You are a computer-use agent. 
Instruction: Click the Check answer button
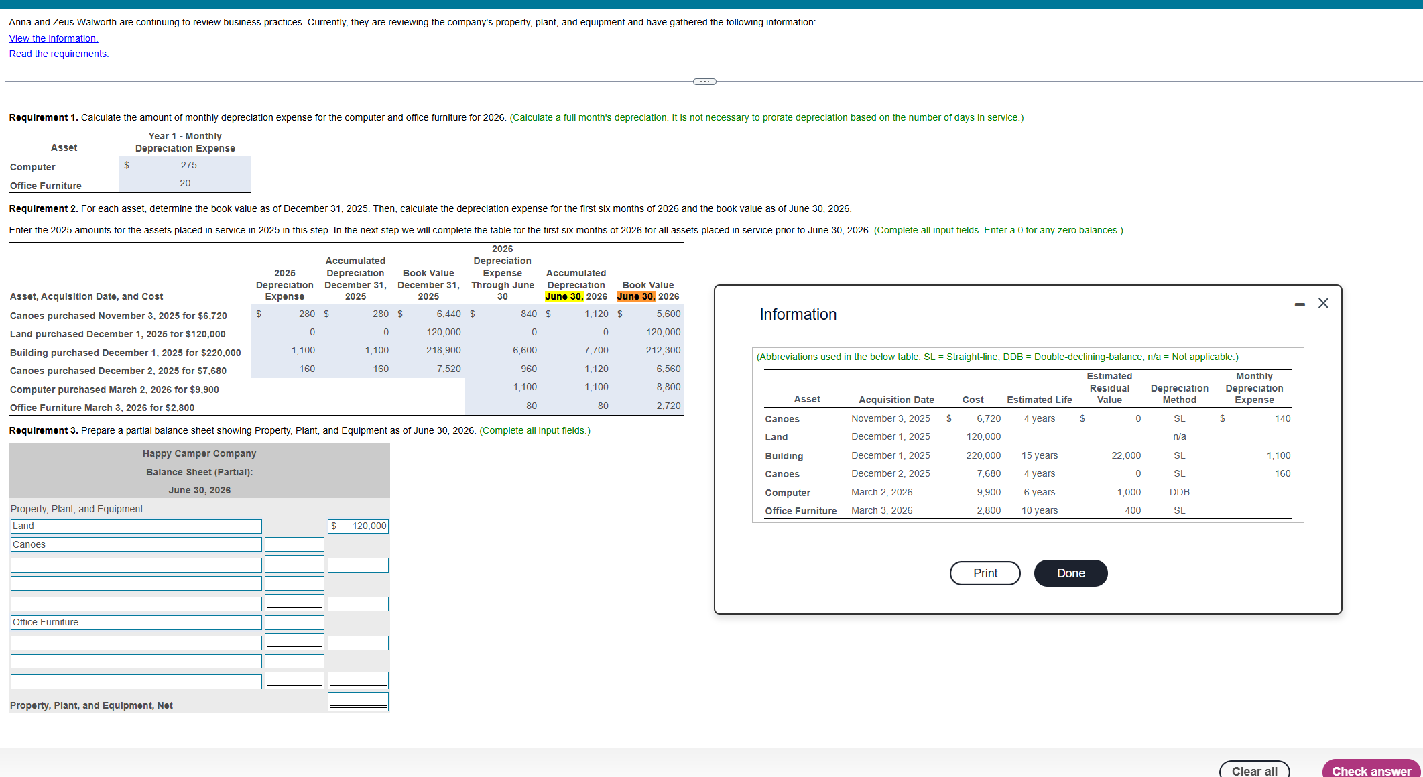(x=1371, y=770)
